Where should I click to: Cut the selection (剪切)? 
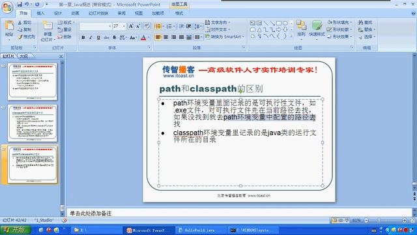[x=25, y=23]
